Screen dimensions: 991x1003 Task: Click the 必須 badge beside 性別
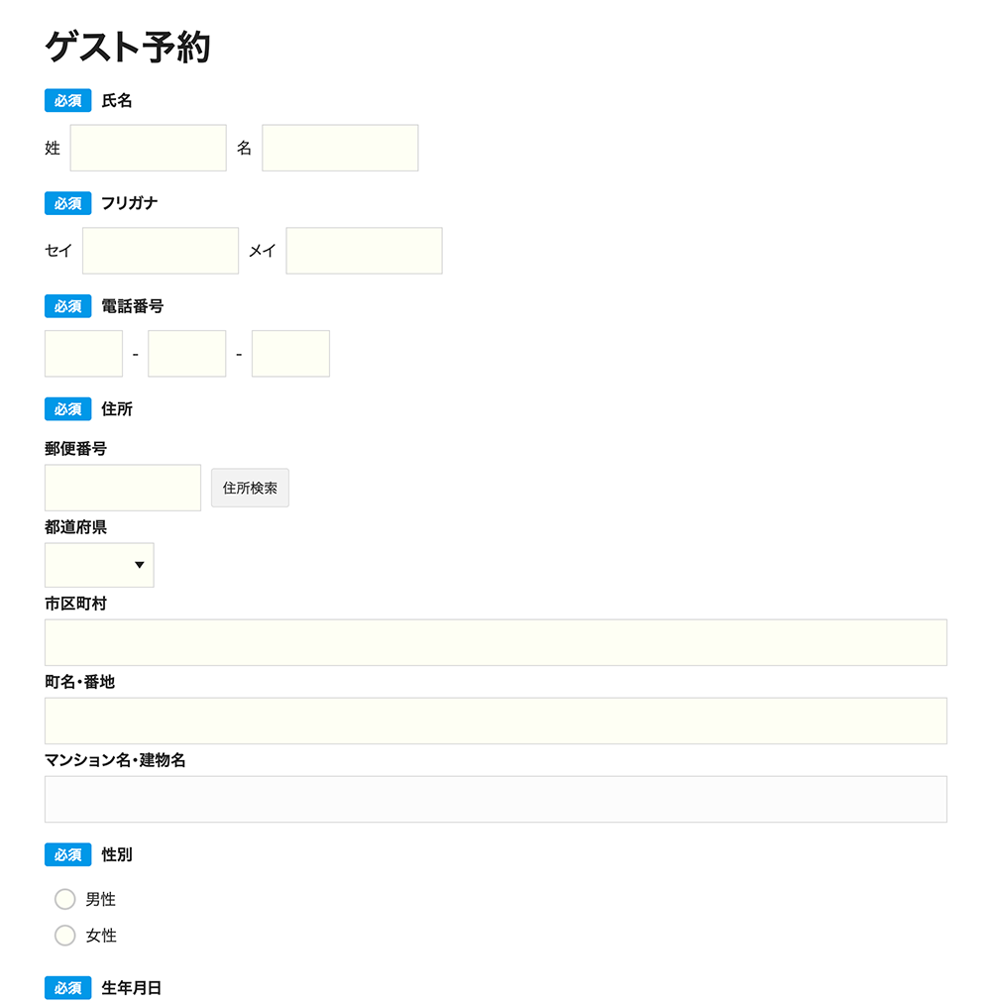pyautogui.click(x=67, y=854)
